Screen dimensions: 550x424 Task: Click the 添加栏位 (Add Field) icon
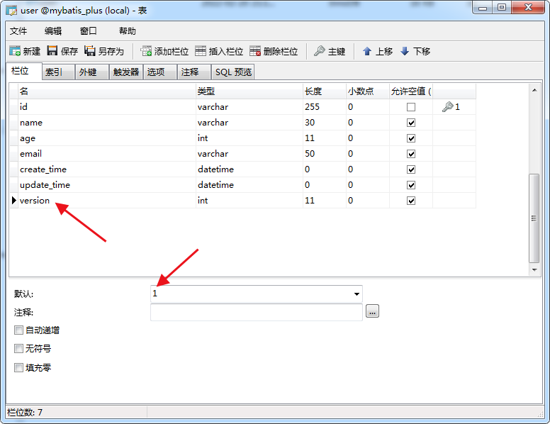pyautogui.click(x=146, y=51)
